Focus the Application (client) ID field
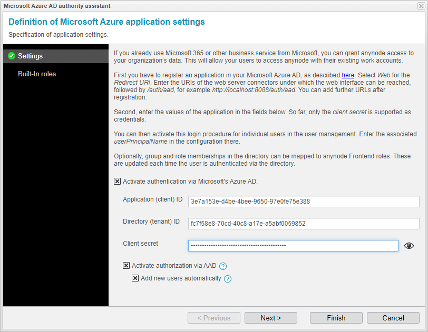The height and width of the screenshot is (332, 428). click(x=304, y=202)
